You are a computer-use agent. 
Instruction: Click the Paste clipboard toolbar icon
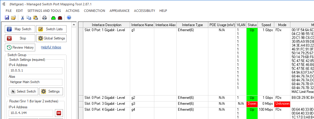pos(36,18)
